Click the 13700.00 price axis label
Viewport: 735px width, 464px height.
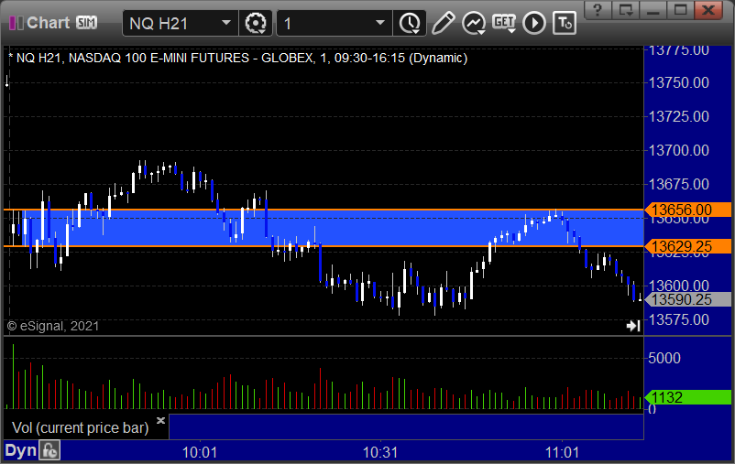click(x=679, y=150)
